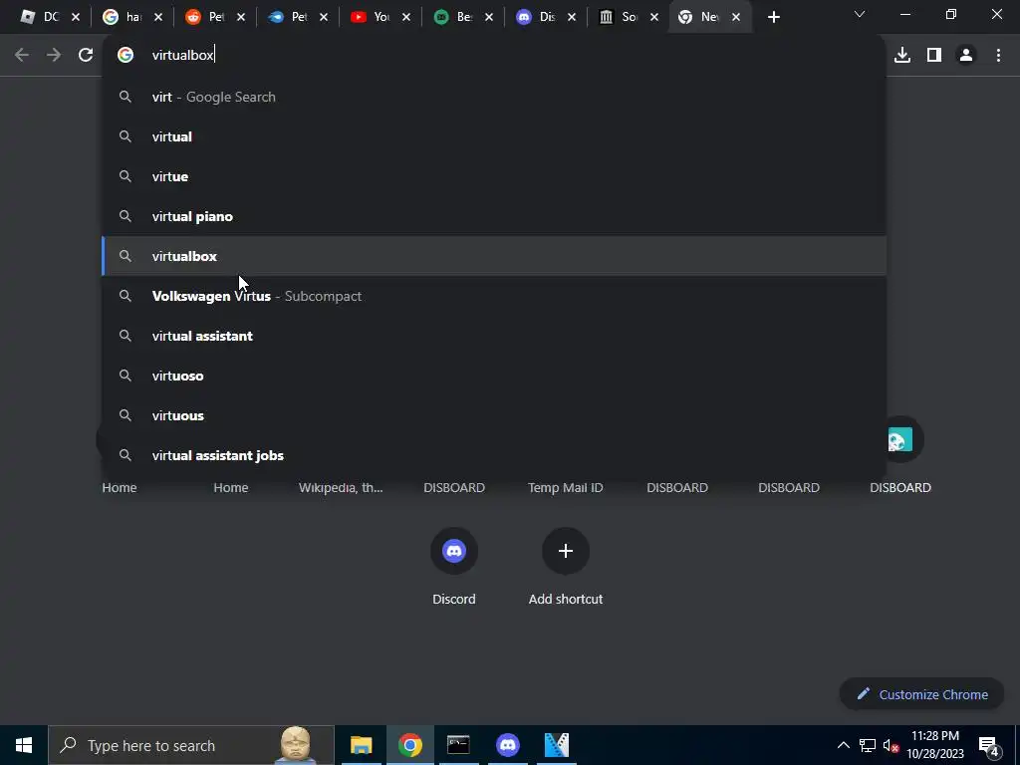
Task: Click the Customize Chrome button
Action: 921,694
